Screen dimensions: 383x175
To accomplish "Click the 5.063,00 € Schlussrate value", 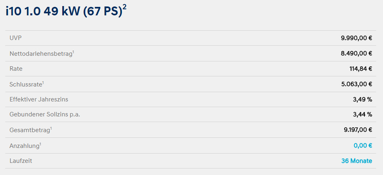I will pyautogui.click(x=357, y=84).
